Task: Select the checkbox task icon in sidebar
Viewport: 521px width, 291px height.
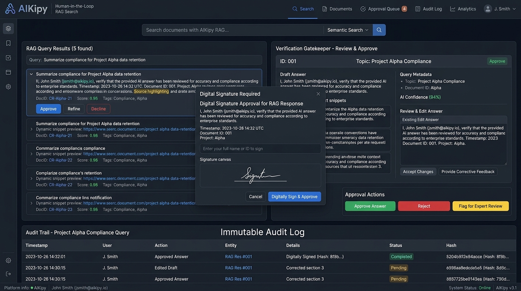Action: coord(8,58)
